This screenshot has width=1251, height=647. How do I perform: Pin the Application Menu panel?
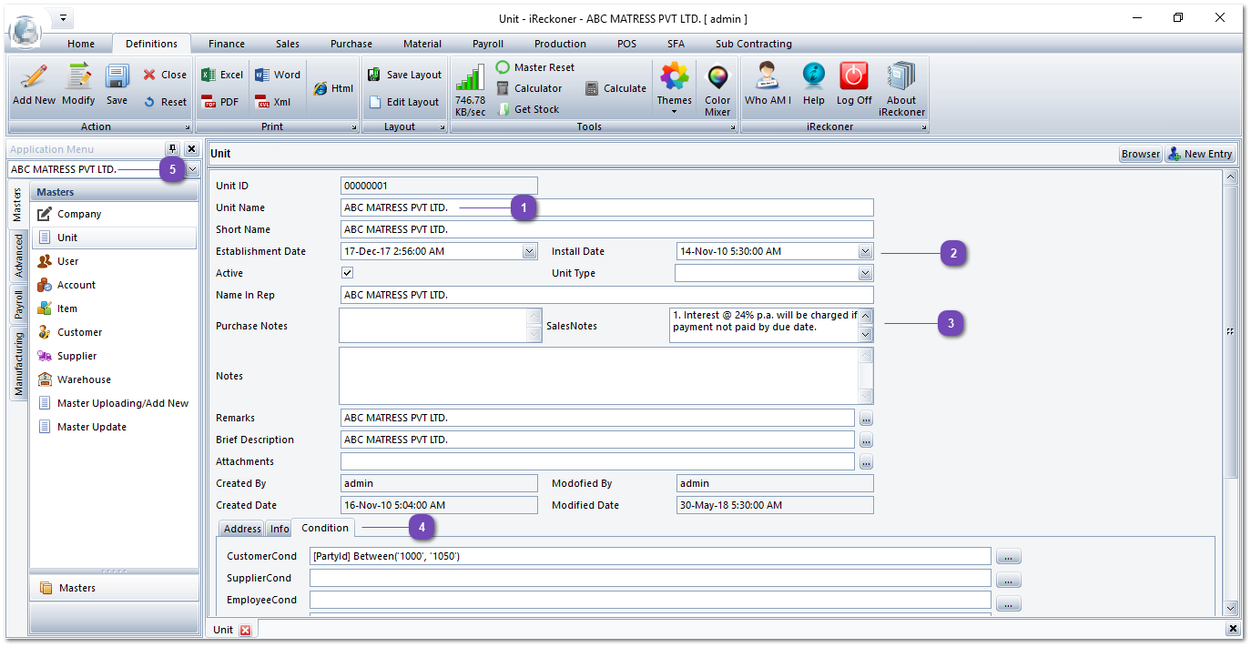tap(172, 148)
